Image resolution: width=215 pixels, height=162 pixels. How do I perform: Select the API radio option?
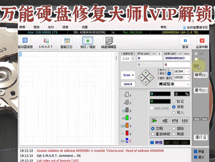click(x=196, y=54)
